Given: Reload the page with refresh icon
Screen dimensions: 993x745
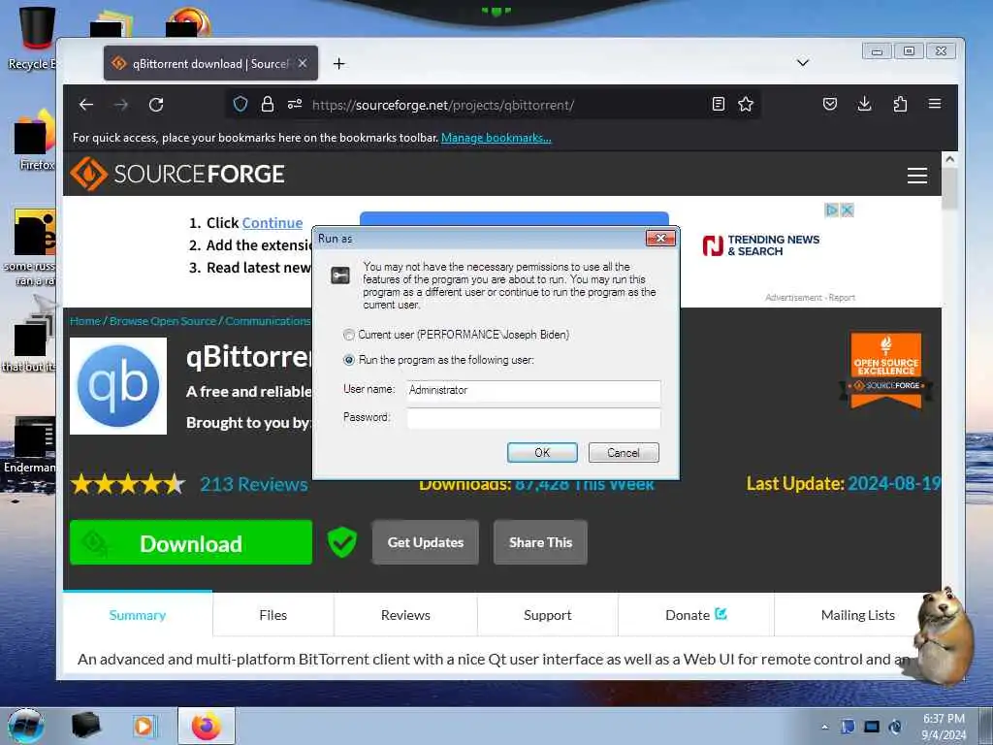Looking at the screenshot, I should (x=156, y=105).
